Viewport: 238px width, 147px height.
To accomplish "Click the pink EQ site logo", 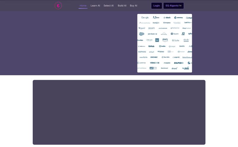I will 58,6.
